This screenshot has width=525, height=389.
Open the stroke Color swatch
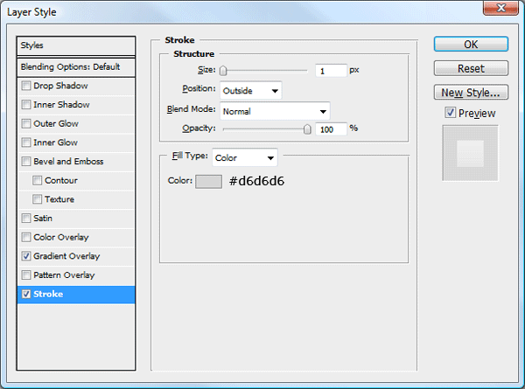pyautogui.click(x=208, y=182)
